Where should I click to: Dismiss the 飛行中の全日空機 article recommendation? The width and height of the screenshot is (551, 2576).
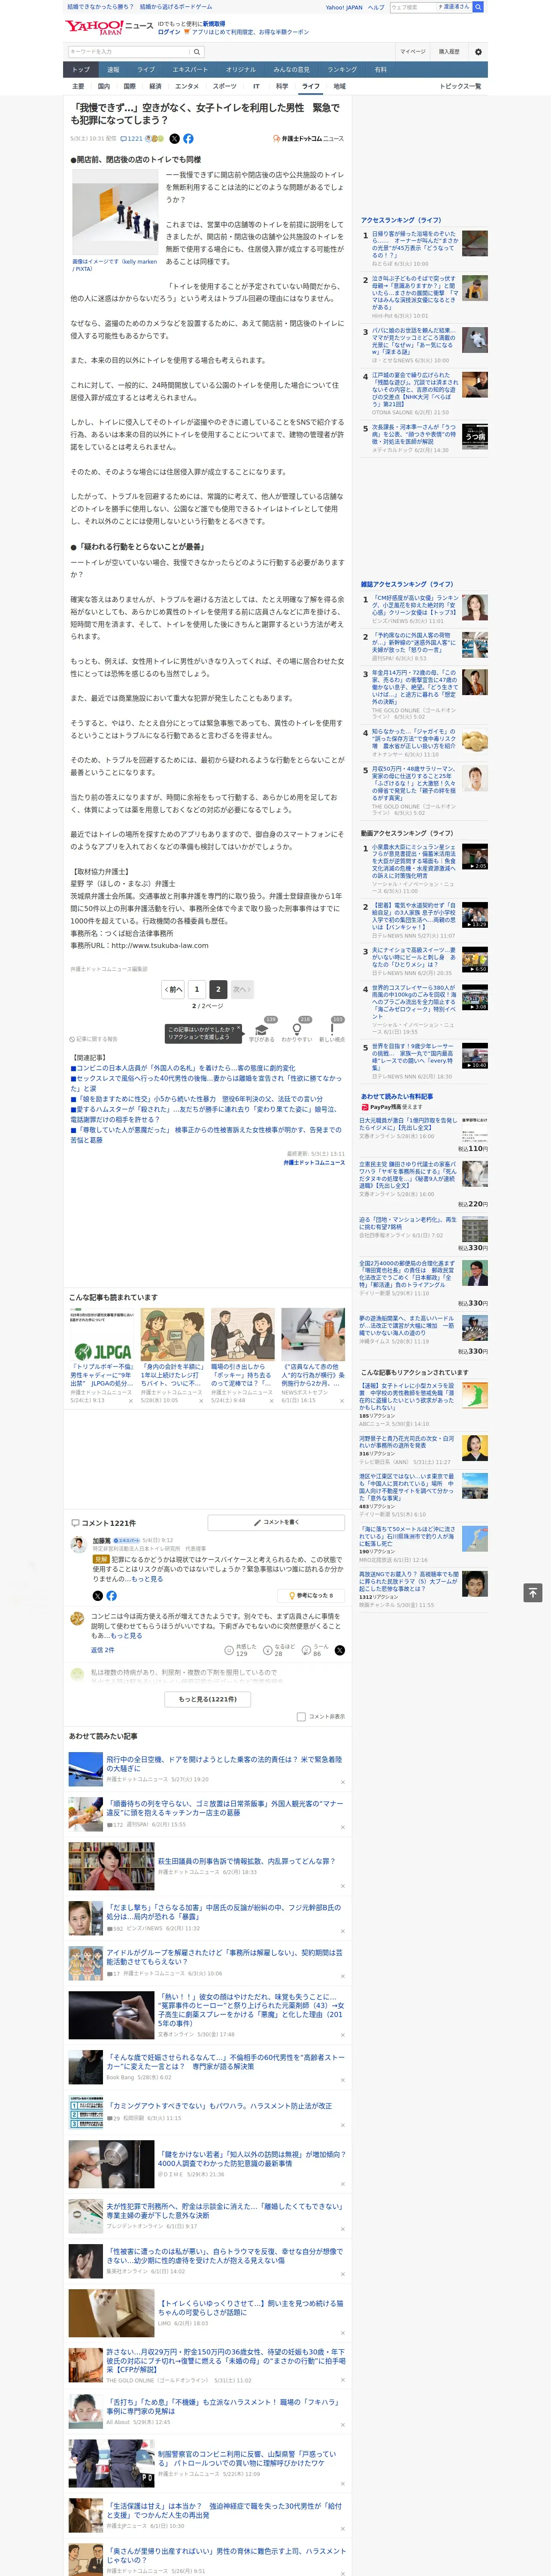tap(342, 1782)
